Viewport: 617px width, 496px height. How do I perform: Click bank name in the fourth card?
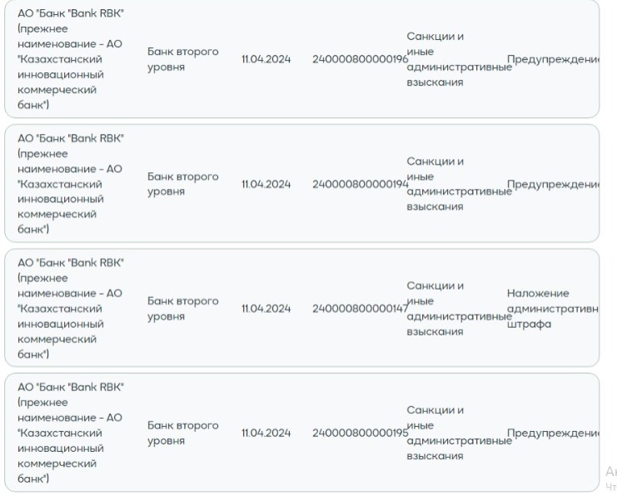click(71, 433)
